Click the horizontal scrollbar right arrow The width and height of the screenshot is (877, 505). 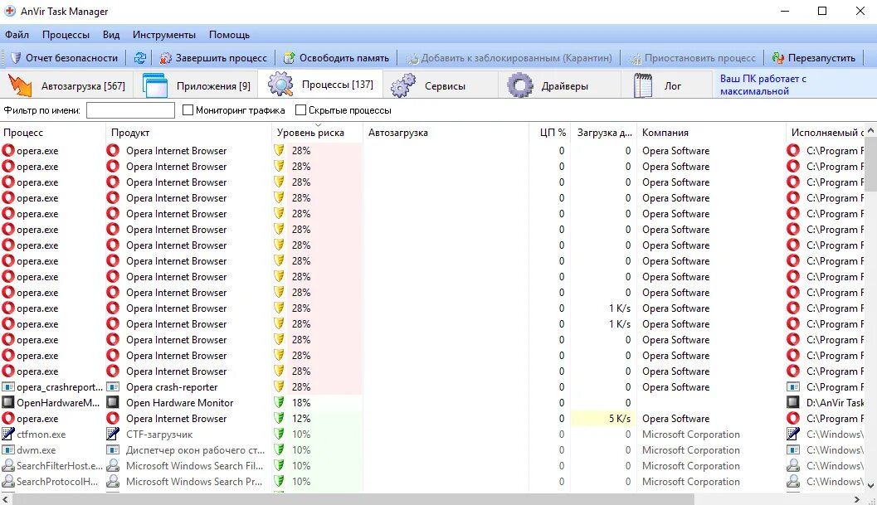pyautogui.click(x=857, y=499)
